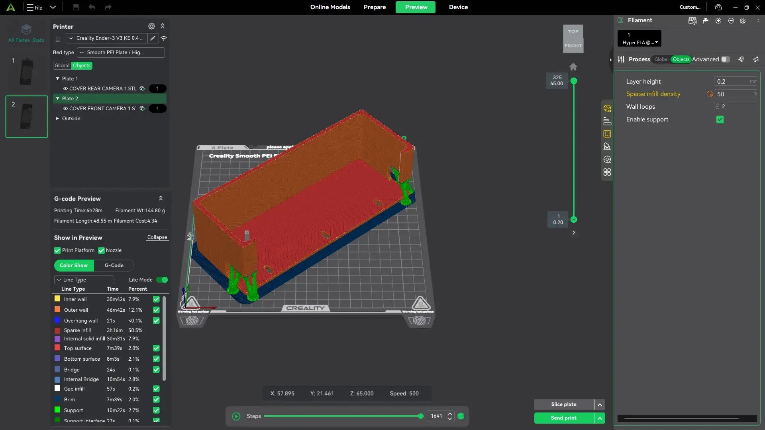This screenshot has height=430, width=765.
Task: Click the undo arrow icon
Action: (x=92, y=7)
